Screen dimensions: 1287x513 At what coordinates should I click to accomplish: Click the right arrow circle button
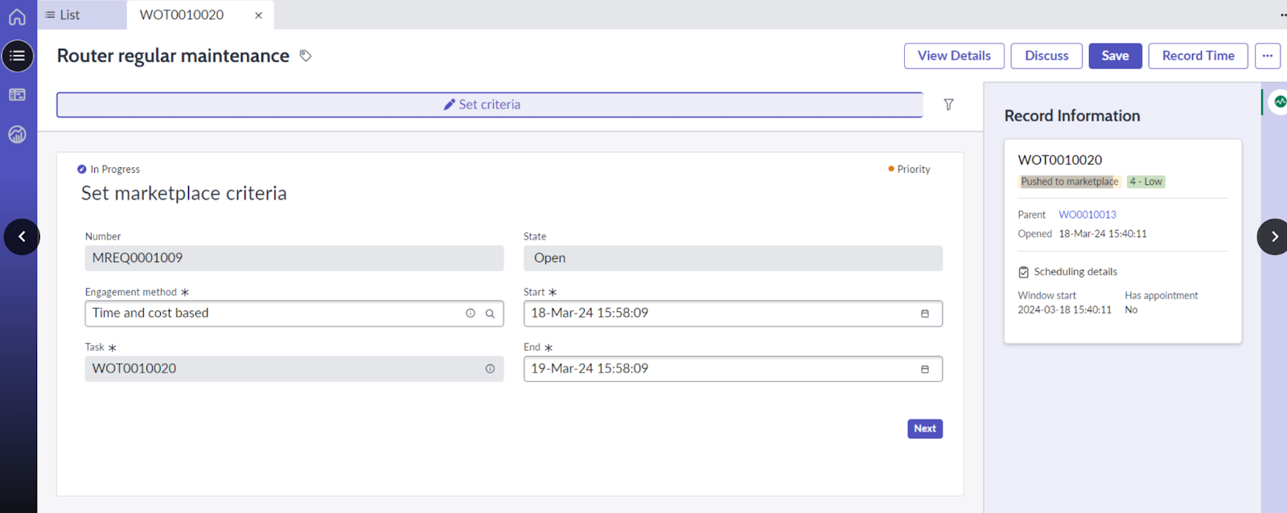[1273, 236]
